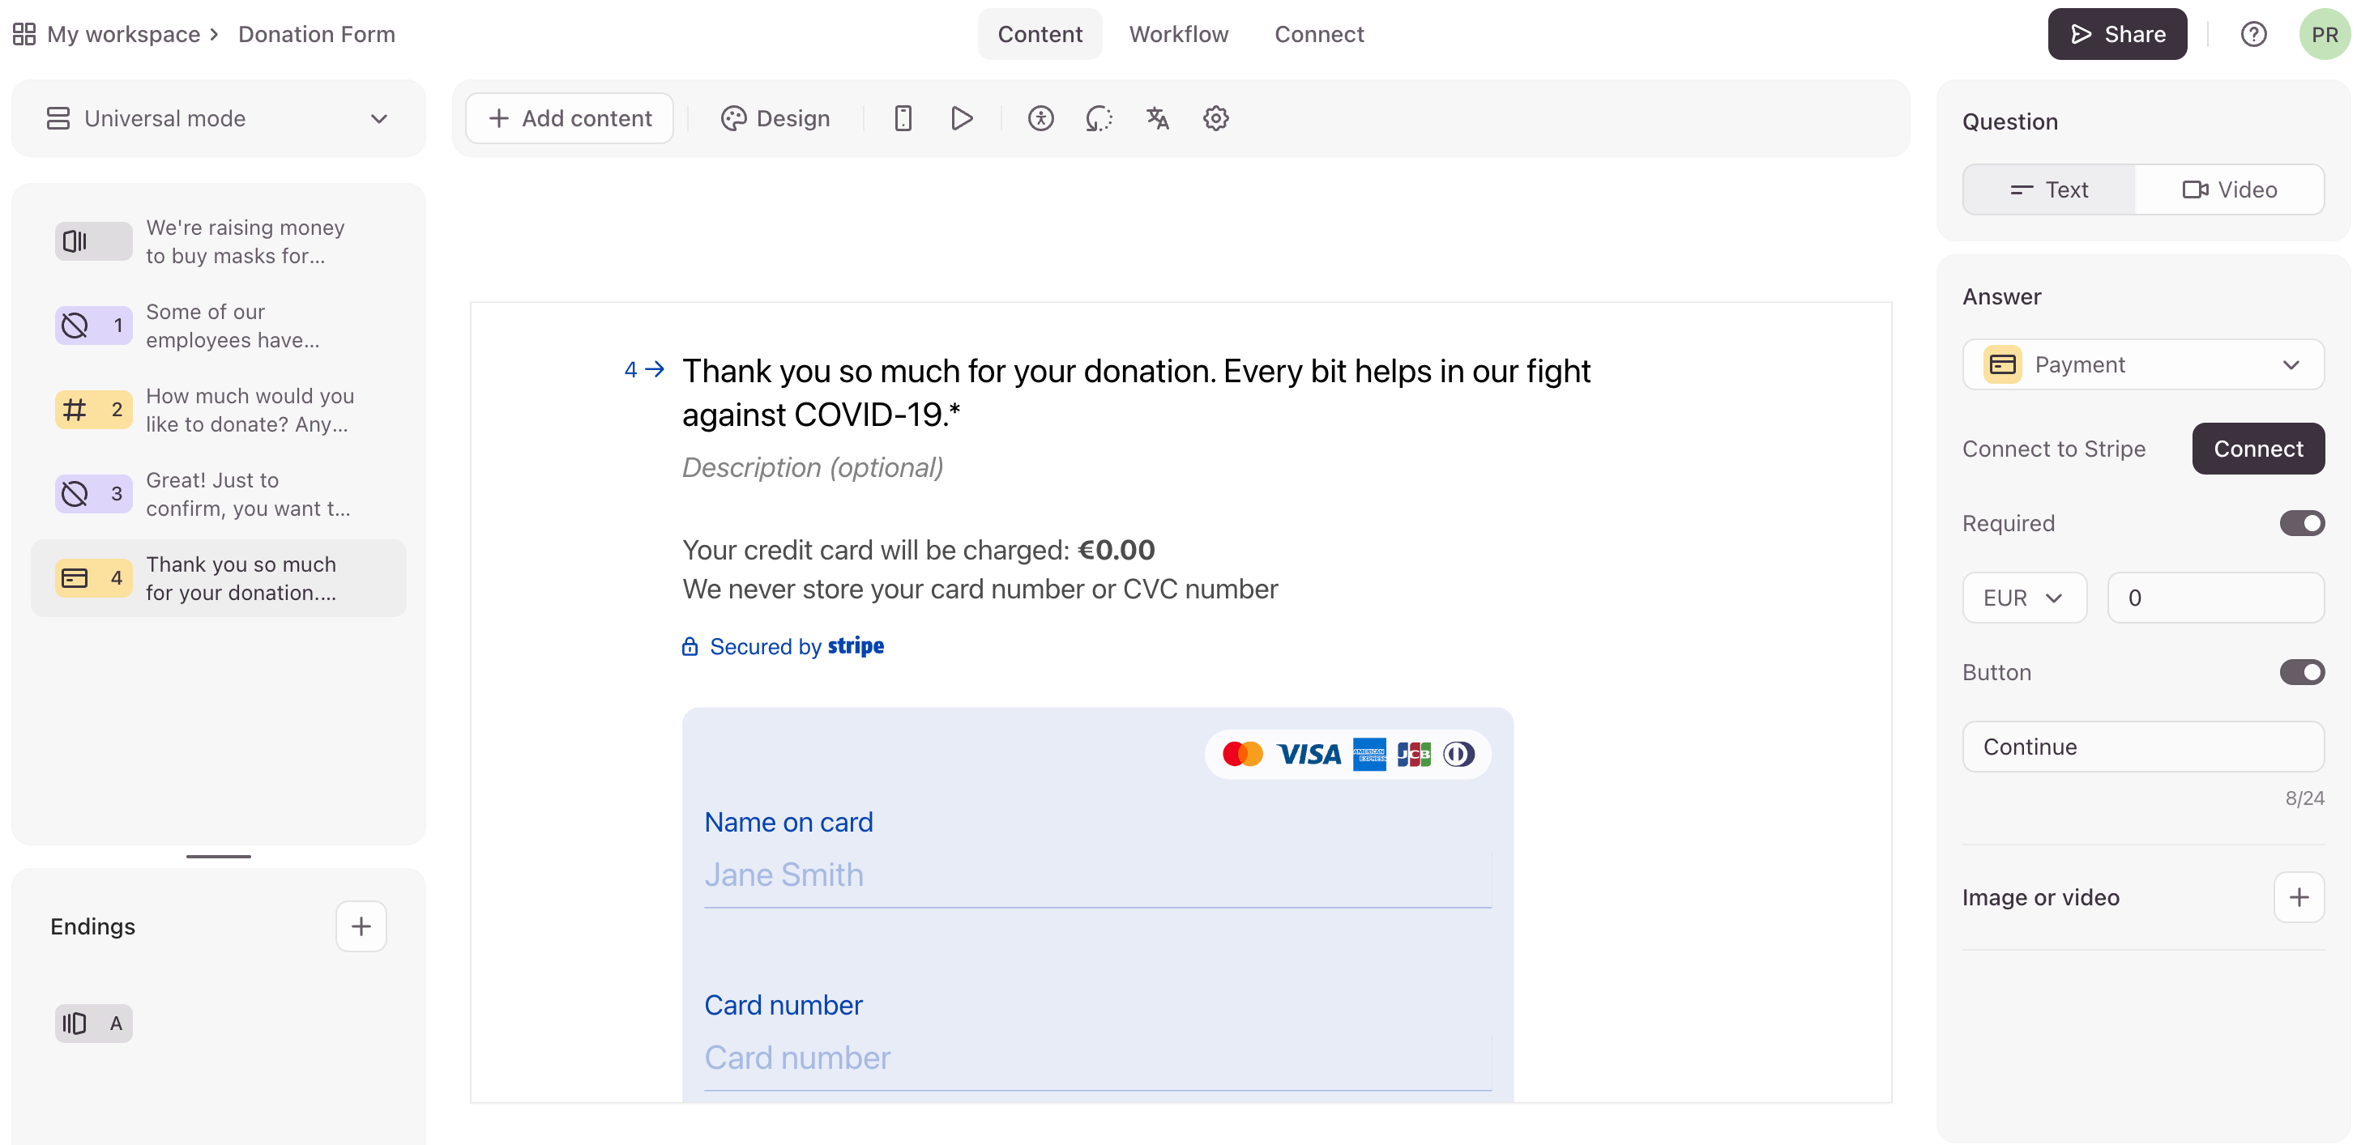Screen dimensions: 2374x1145
Task: Click the help question mark icon
Action: click(x=2253, y=34)
